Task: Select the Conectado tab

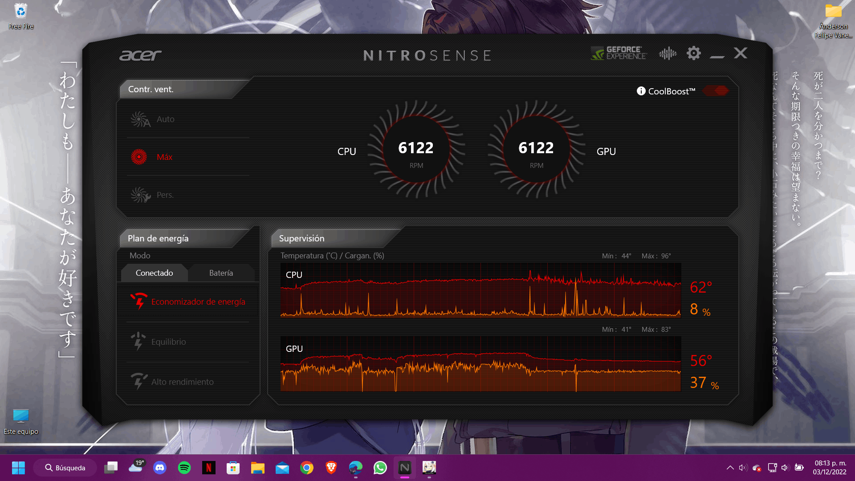Action: 154,273
